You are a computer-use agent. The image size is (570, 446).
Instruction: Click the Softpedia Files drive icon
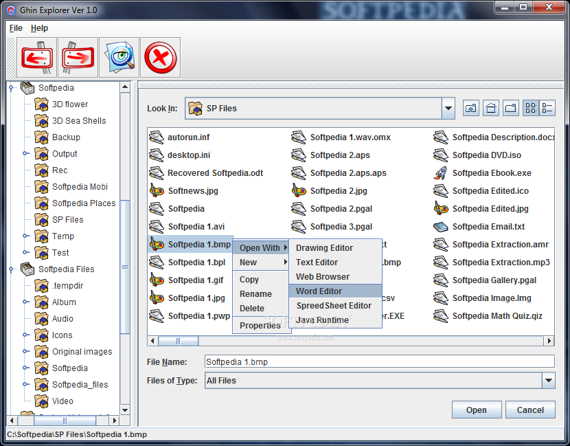(27, 269)
